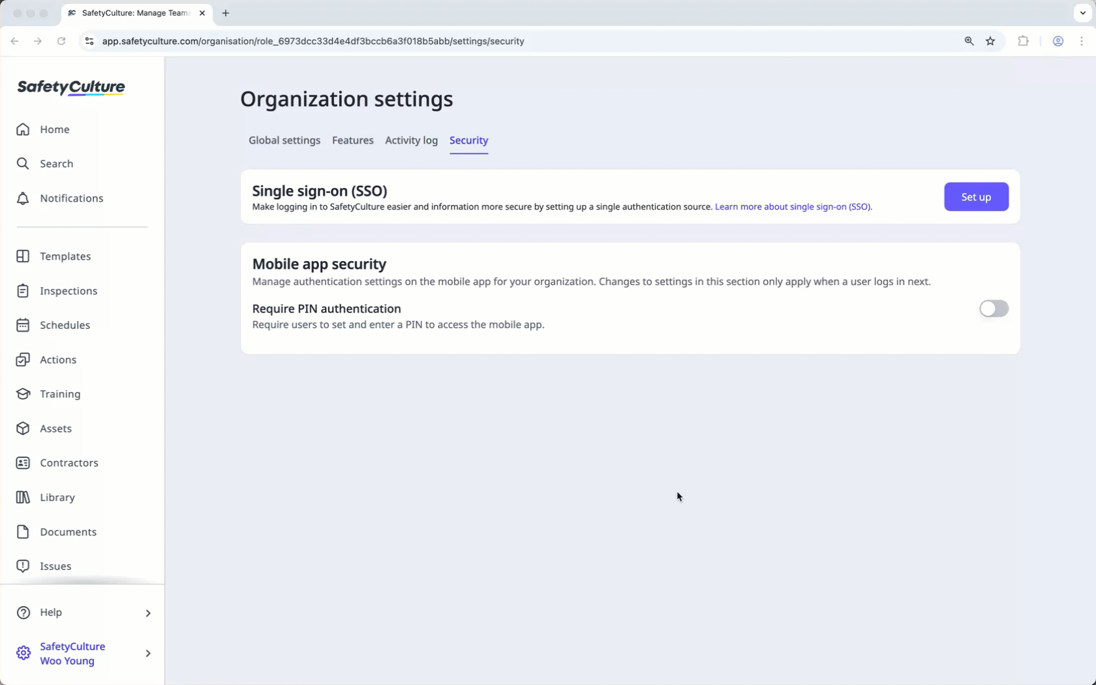Image resolution: width=1096 pixels, height=685 pixels.
Task: Go back in browser history
Action: tap(14, 41)
